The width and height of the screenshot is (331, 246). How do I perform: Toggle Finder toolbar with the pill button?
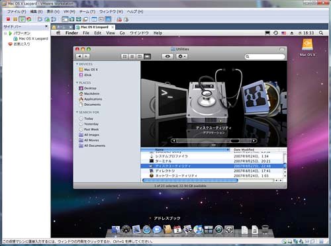(282, 49)
